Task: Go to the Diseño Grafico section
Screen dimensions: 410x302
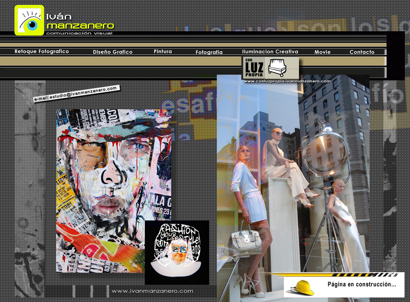Action: click(x=113, y=52)
